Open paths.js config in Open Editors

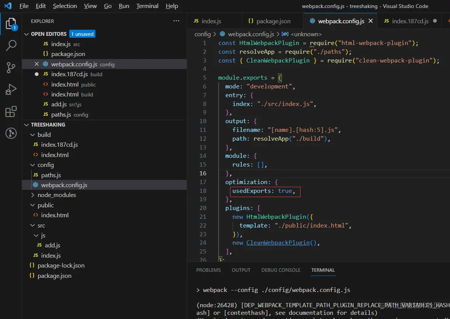tap(105, 114)
